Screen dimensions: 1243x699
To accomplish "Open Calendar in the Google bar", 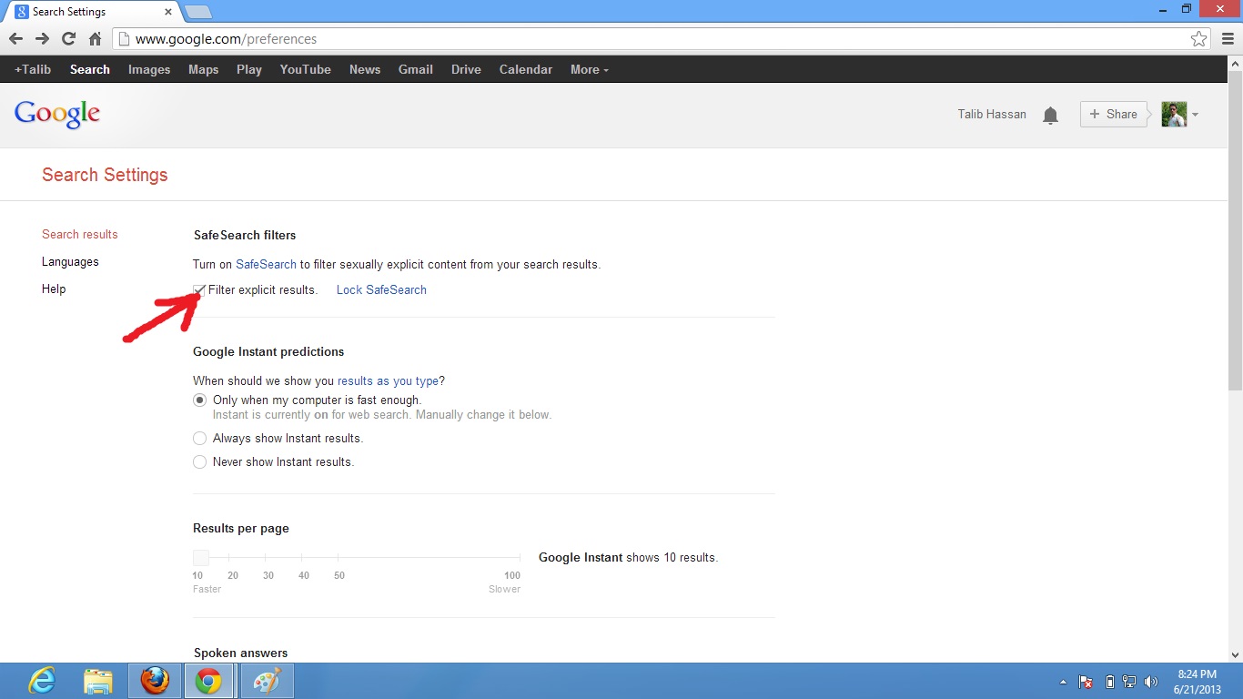I will click(x=525, y=69).
